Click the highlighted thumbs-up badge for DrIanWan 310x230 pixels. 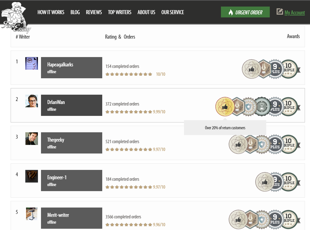225,107
